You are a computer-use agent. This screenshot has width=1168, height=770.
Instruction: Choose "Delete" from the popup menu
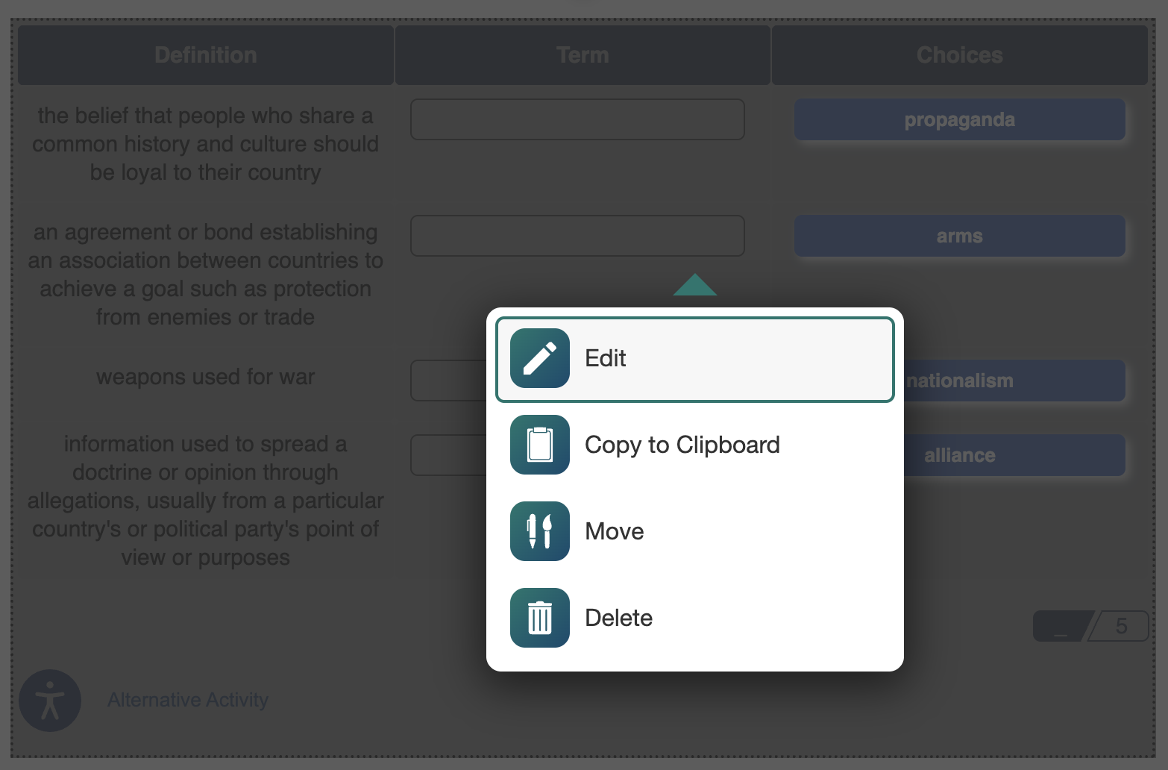618,618
